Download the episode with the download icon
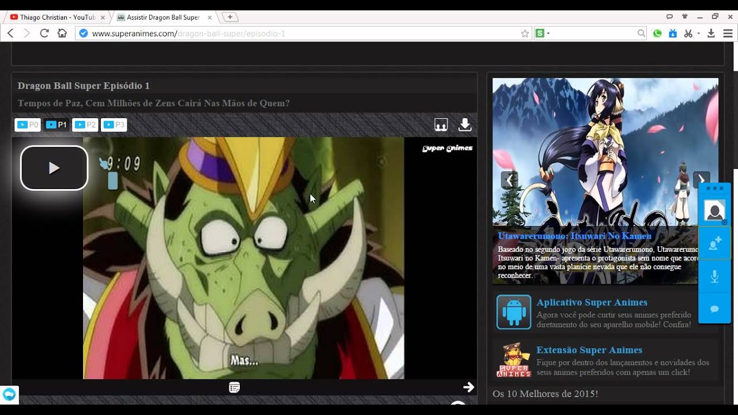This screenshot has height=415, width=738. click(x=465, y=124)
